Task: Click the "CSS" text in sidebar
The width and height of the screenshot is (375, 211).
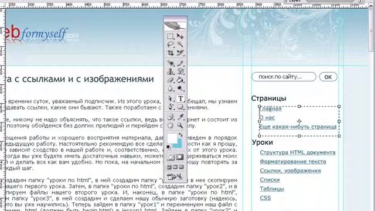Action: (x=265, y=198)
